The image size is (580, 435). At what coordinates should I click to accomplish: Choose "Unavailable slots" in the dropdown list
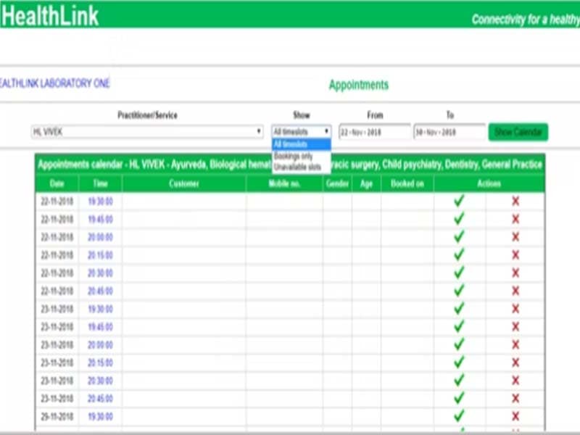(x=297, y=167)
